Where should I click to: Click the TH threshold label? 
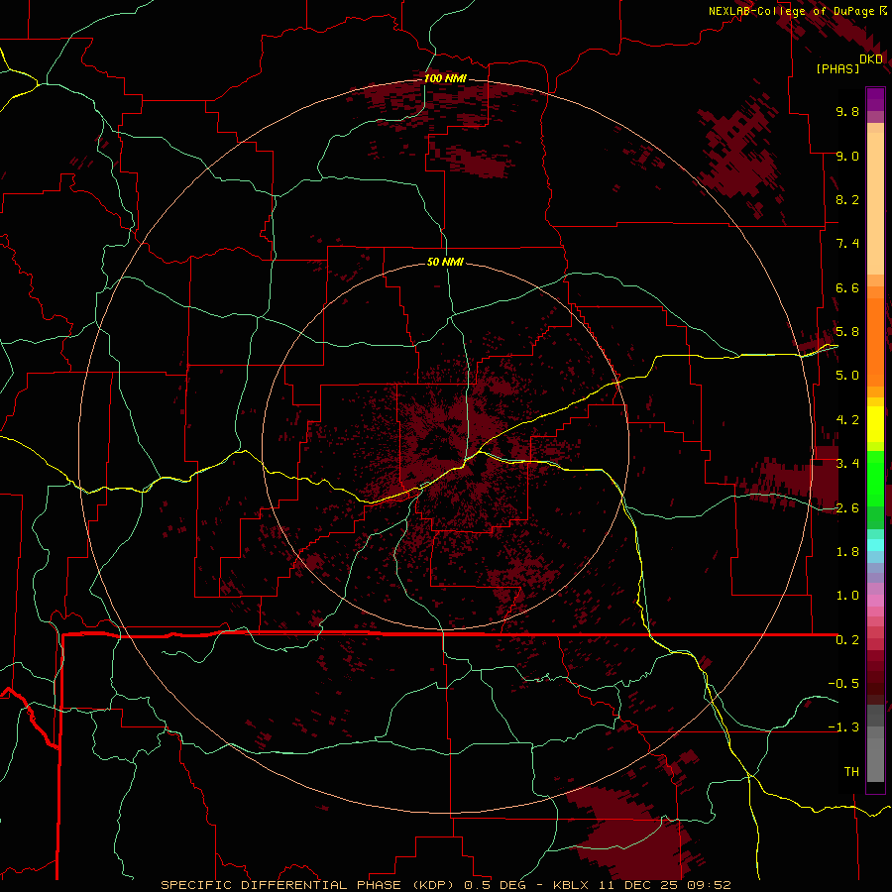(x=851, y=772)
